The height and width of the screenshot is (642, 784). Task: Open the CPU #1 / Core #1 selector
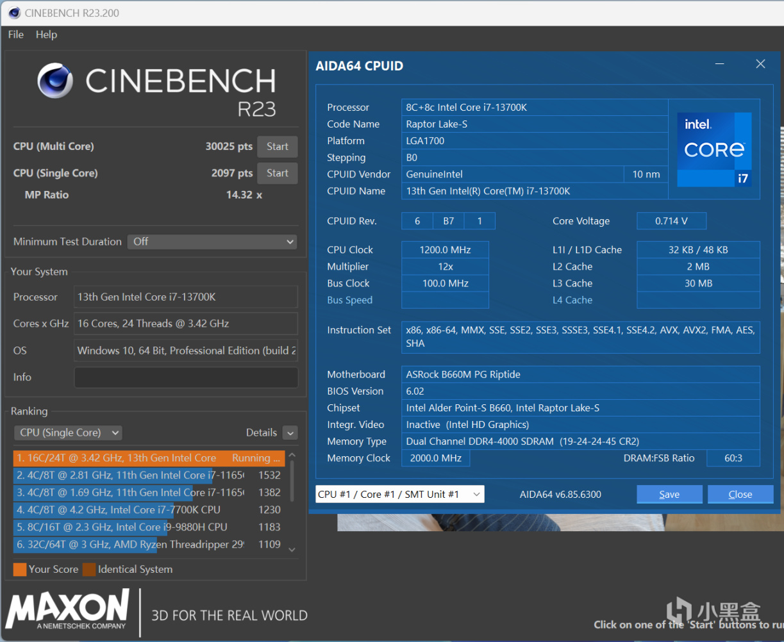[399, 494]
